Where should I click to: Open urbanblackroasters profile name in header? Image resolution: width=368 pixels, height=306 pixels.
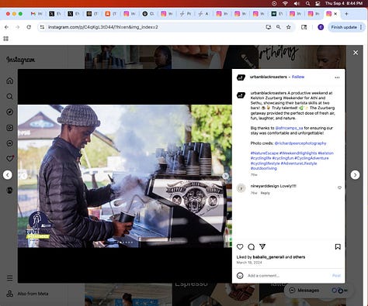tap(268, 77)
